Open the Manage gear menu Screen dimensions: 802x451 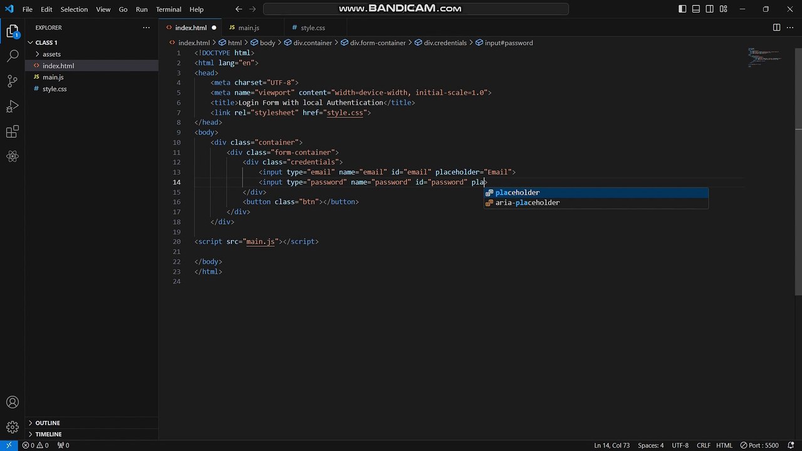click(13, 428)
